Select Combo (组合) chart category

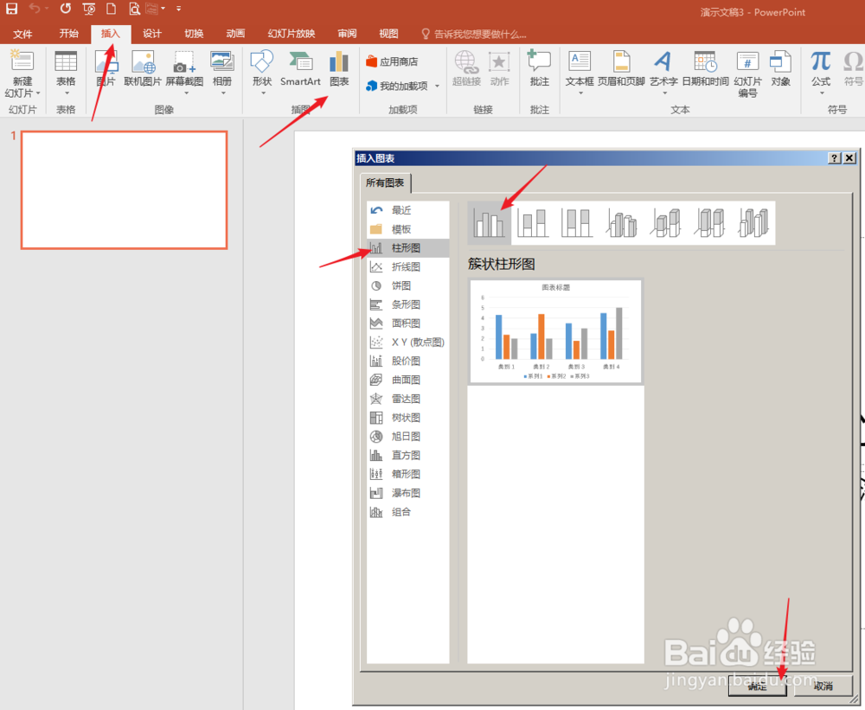click(407, 512)
